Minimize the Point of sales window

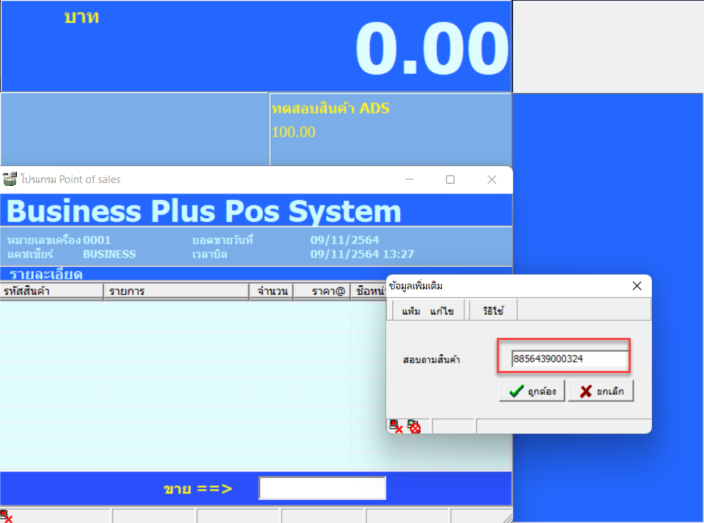click(x=409, y=179)
